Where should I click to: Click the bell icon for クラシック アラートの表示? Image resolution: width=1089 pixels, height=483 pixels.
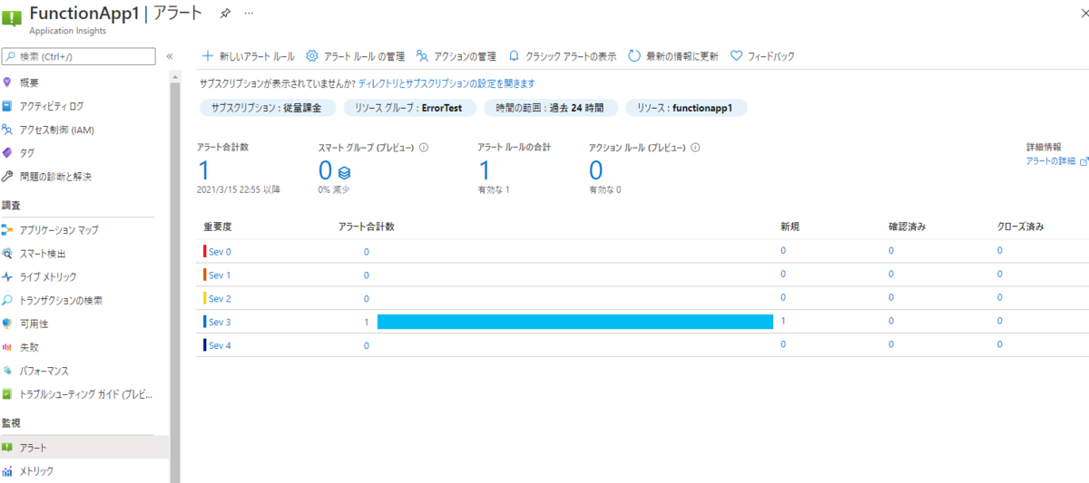[515, 56]
